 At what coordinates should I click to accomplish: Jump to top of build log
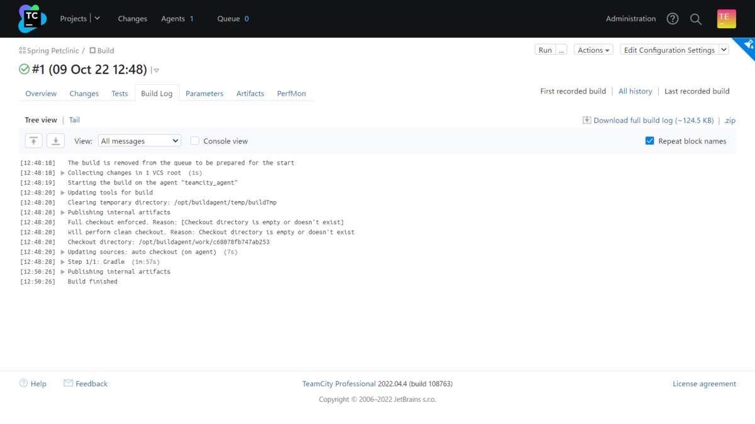coord(33,141)
